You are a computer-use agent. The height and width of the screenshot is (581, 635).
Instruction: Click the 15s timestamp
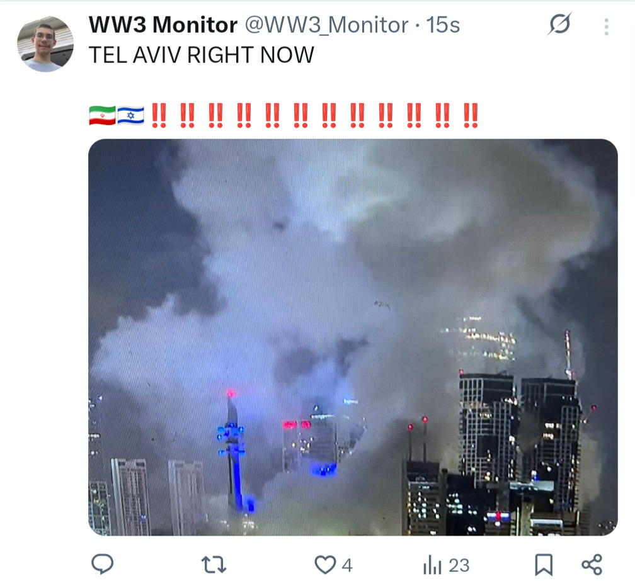[443, 25]
